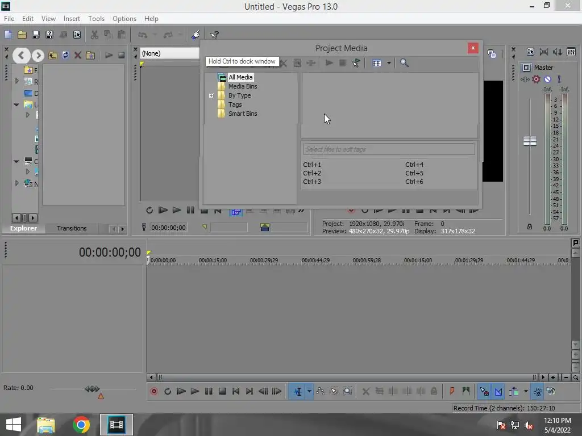Go back in Explorer with the left arrow
The width and height of the screenshot is (582, 436).
(x=21, y=56)
